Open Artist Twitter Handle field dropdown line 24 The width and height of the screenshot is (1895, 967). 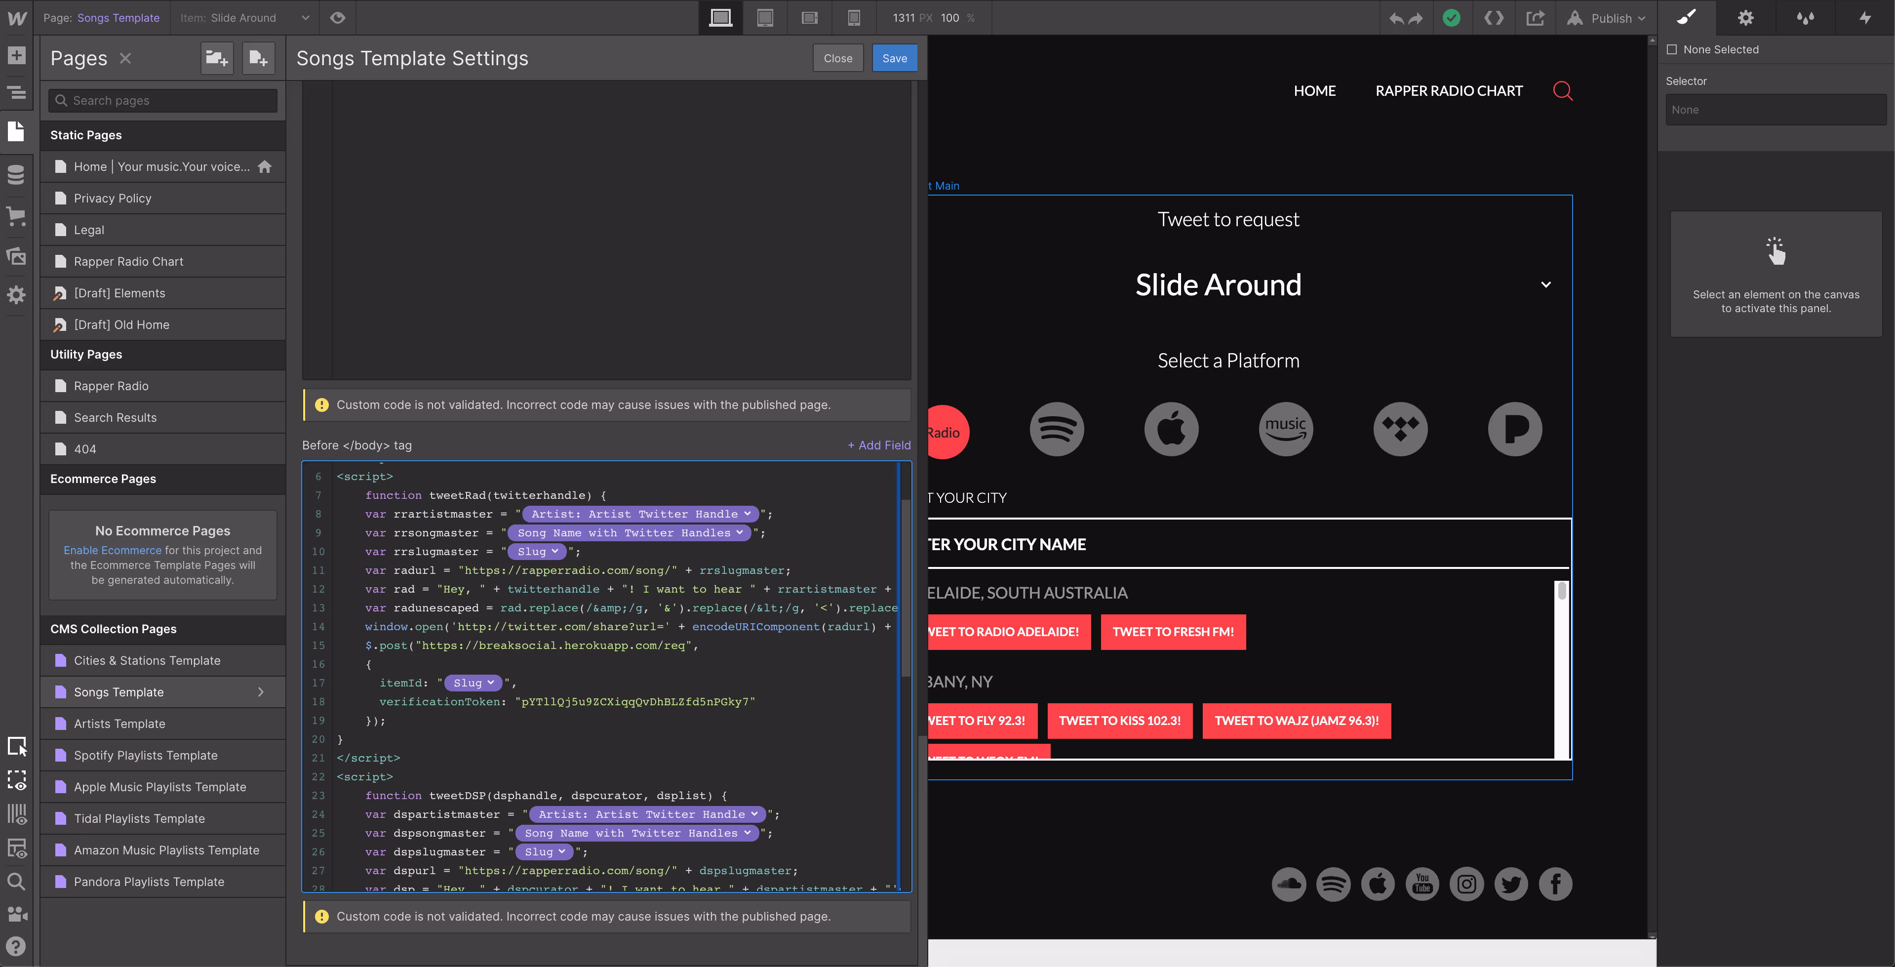click(648, 814)
